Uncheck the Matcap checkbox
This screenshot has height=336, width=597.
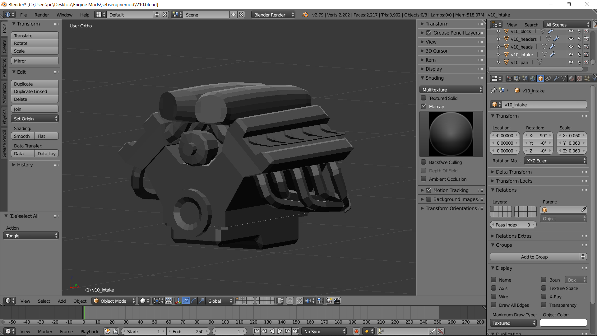pos(423,106)
